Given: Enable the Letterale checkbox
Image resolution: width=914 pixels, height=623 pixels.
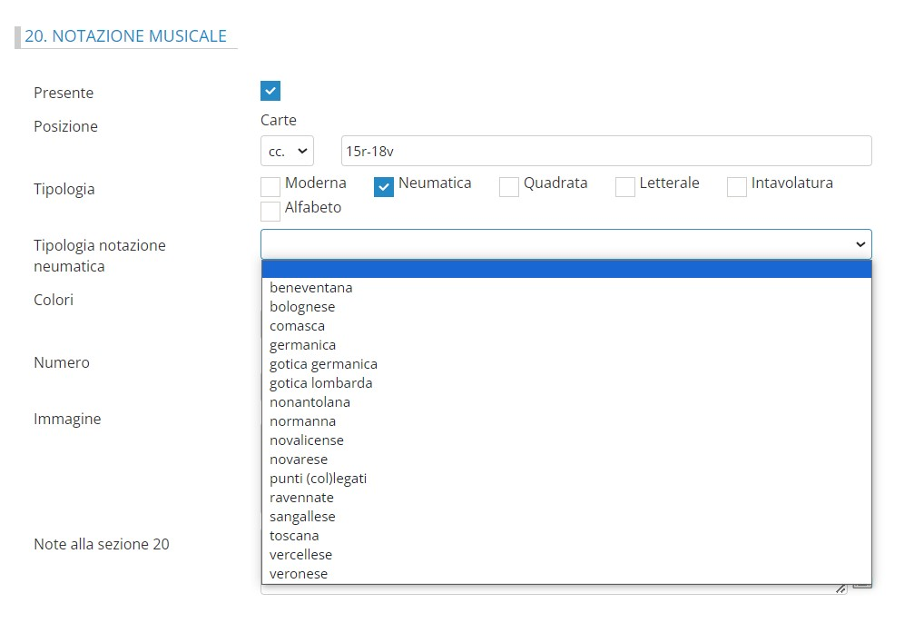Looking at the screenshot, I should tap(624, 187).
